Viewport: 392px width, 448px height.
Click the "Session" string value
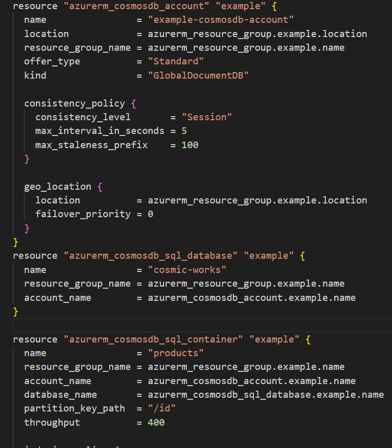tap(207, 117)
